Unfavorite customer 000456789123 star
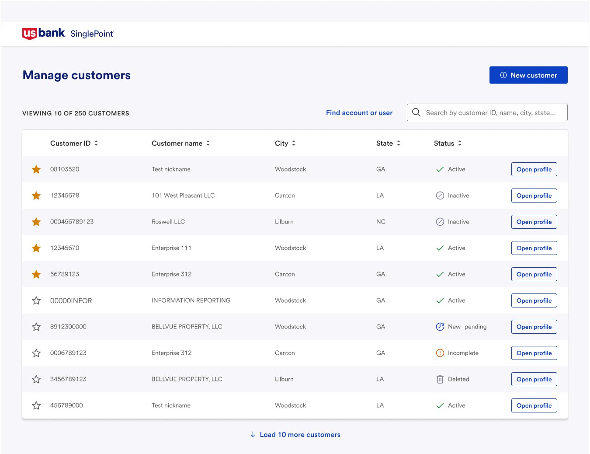This screenshot has width=590, height=454. [x=36, y=222]
